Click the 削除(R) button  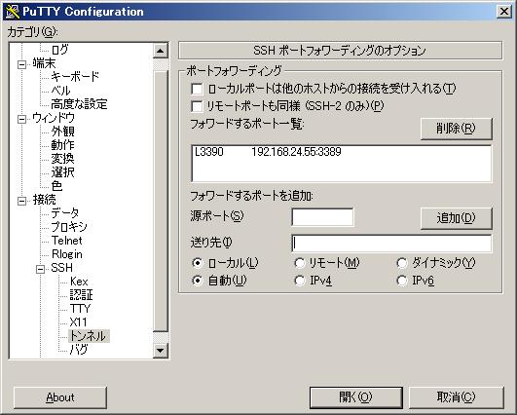click(x=457, y=129)
